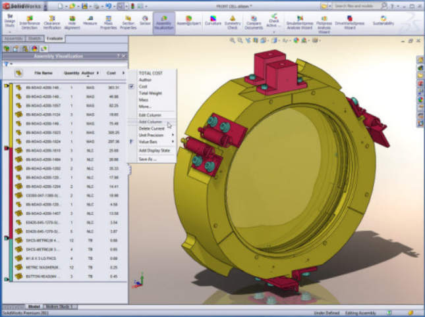
Task: Open the Design Study tool
Action: [x=10, y=20]
